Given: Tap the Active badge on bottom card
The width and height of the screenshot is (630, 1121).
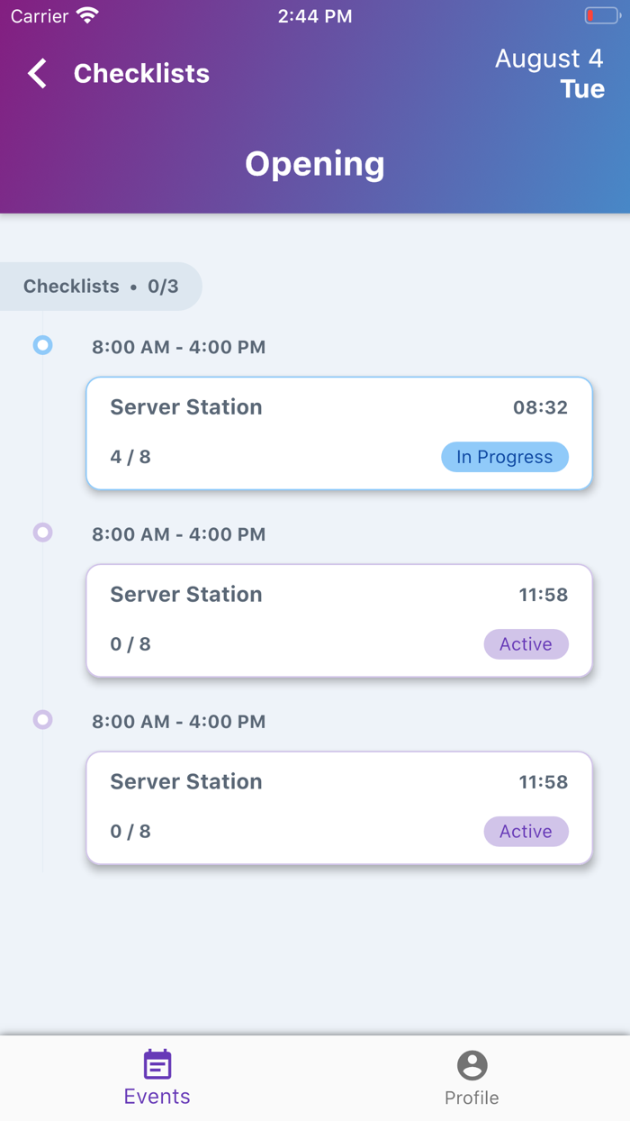Looking at the screenshot, I should [x=526, y=832].
